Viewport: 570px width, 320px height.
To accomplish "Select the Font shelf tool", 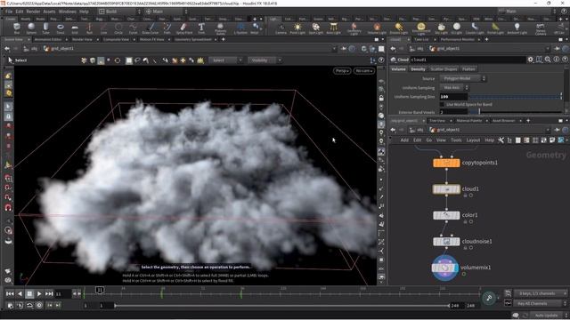I will coord(201,28).
